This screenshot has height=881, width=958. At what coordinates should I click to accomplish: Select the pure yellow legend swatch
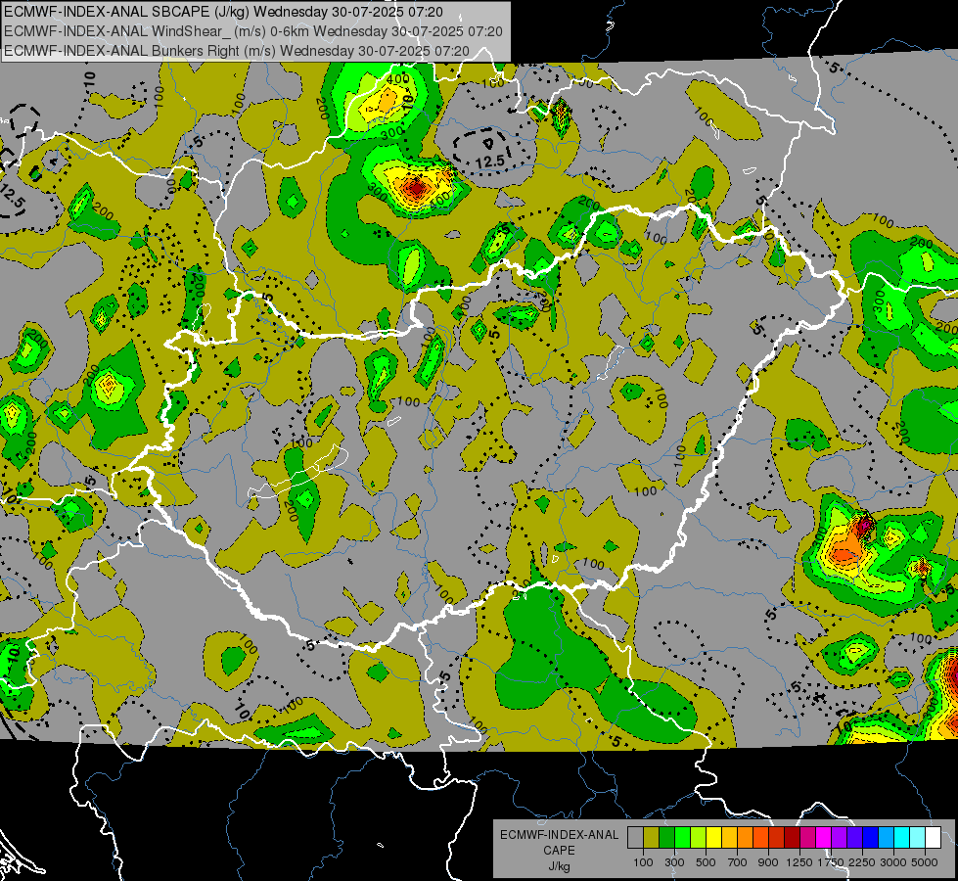713,838
